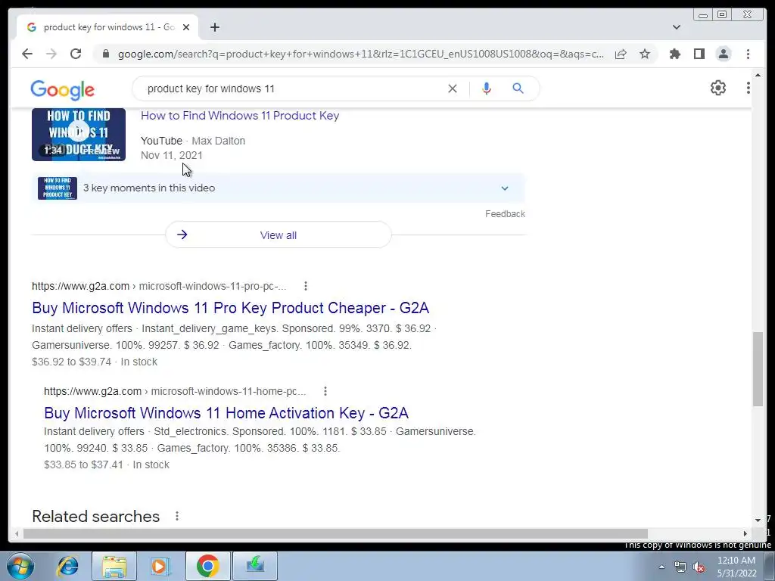The width and height of the screenshot is (775, 581).
Task: Open the Windows Start menu
Action: (x=20, y=566)
